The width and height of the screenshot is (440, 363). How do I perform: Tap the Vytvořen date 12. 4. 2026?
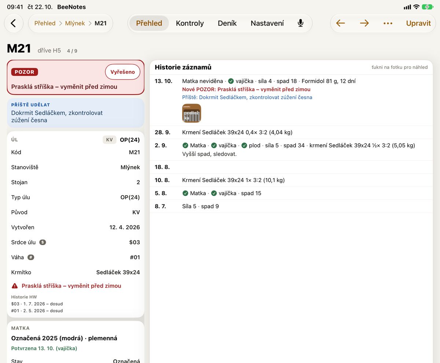pyautogui.click(x=125, y=227)
